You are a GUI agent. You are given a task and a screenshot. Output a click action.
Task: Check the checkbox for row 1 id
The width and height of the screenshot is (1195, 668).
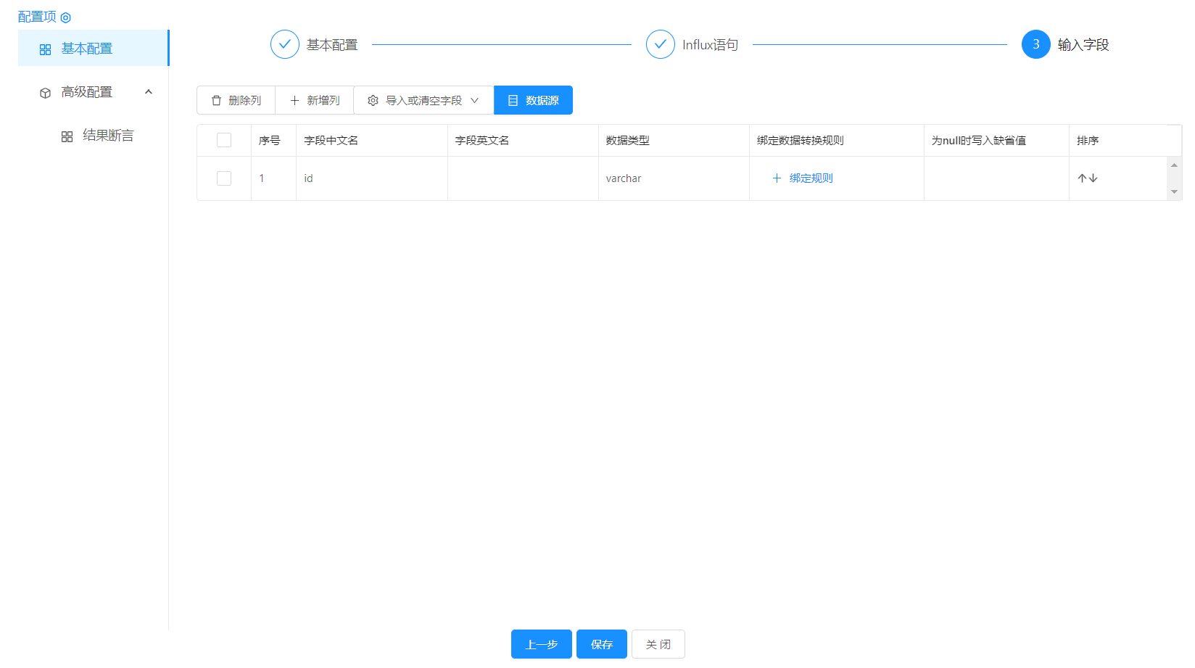tap(224, 178)
